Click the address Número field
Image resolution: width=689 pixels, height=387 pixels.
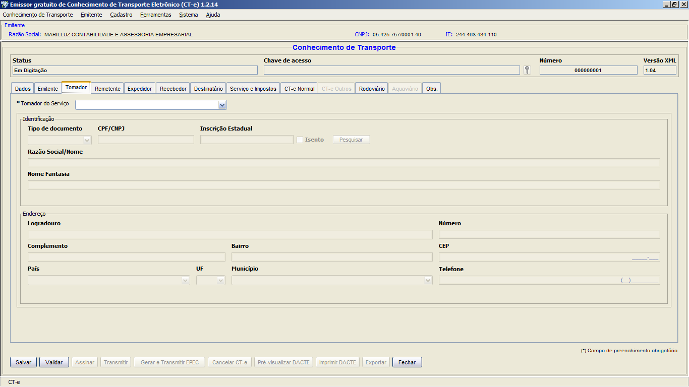pos(549,234)
